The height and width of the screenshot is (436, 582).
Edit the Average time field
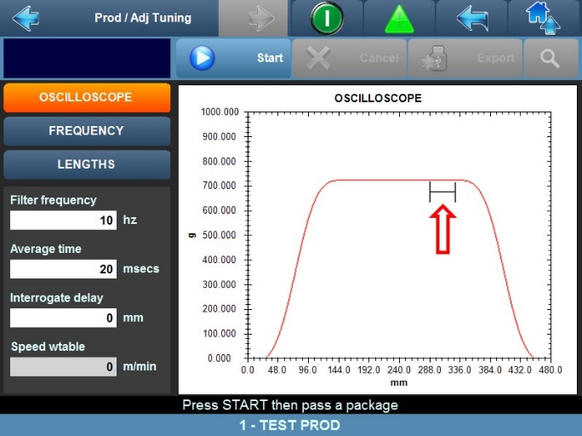click(63, 269)
